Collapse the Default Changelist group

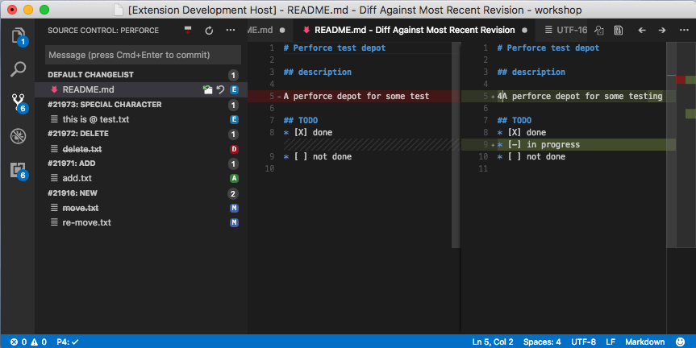pos(142,75)
